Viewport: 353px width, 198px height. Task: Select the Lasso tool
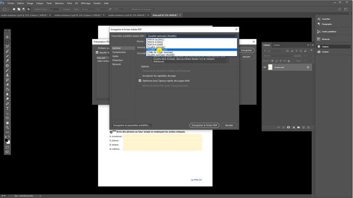(7, 46)
